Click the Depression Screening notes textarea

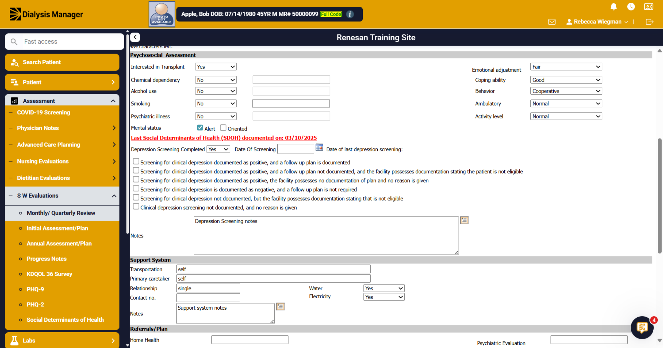[x=326, y=236]
